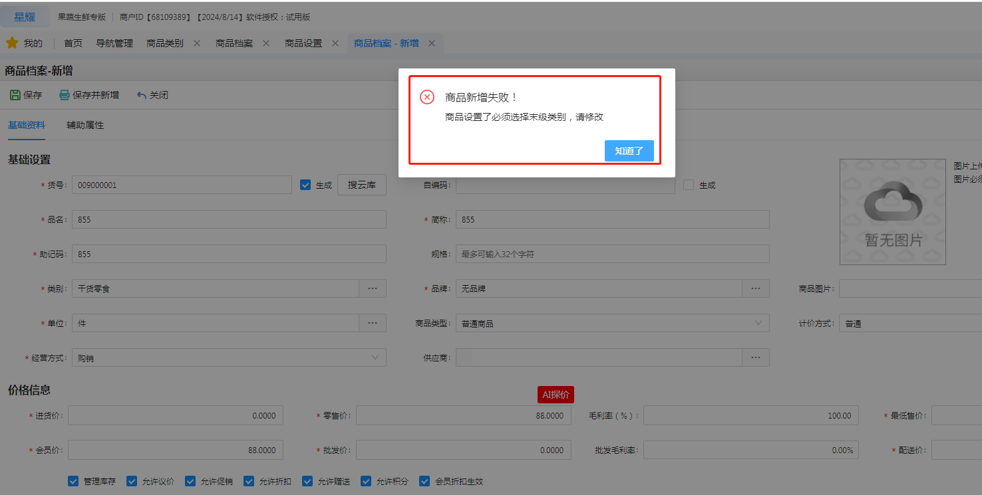The height and width of the screenshot is (495, 982).
Task: Click the 暂无图片 product image placeholder
Action: click(x=892, y=212)
